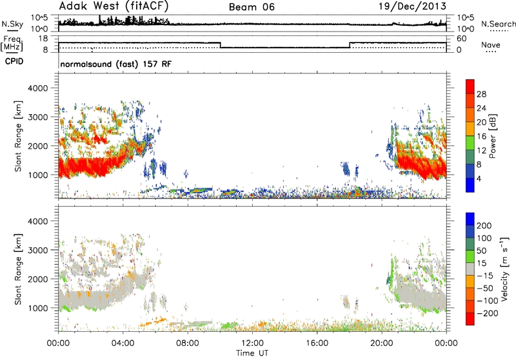Click the 'Velocity [m s-1]' colorbar label

[x=504, y=269]
